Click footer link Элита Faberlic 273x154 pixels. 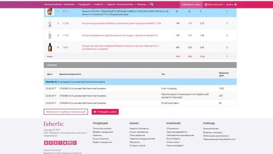click(x=174, y=139)
